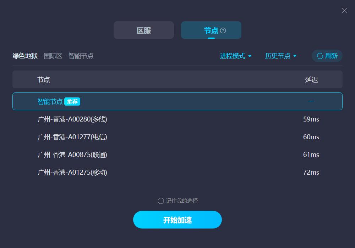
Task: Click the 开始加速 button
Action: coord(177,220)
